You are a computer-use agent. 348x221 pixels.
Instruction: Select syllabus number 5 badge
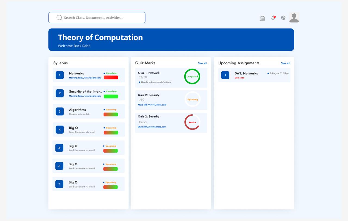(59, 148)
